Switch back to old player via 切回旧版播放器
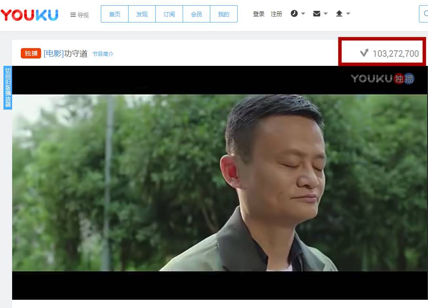428x308 pixels. (x=8, y=88)
